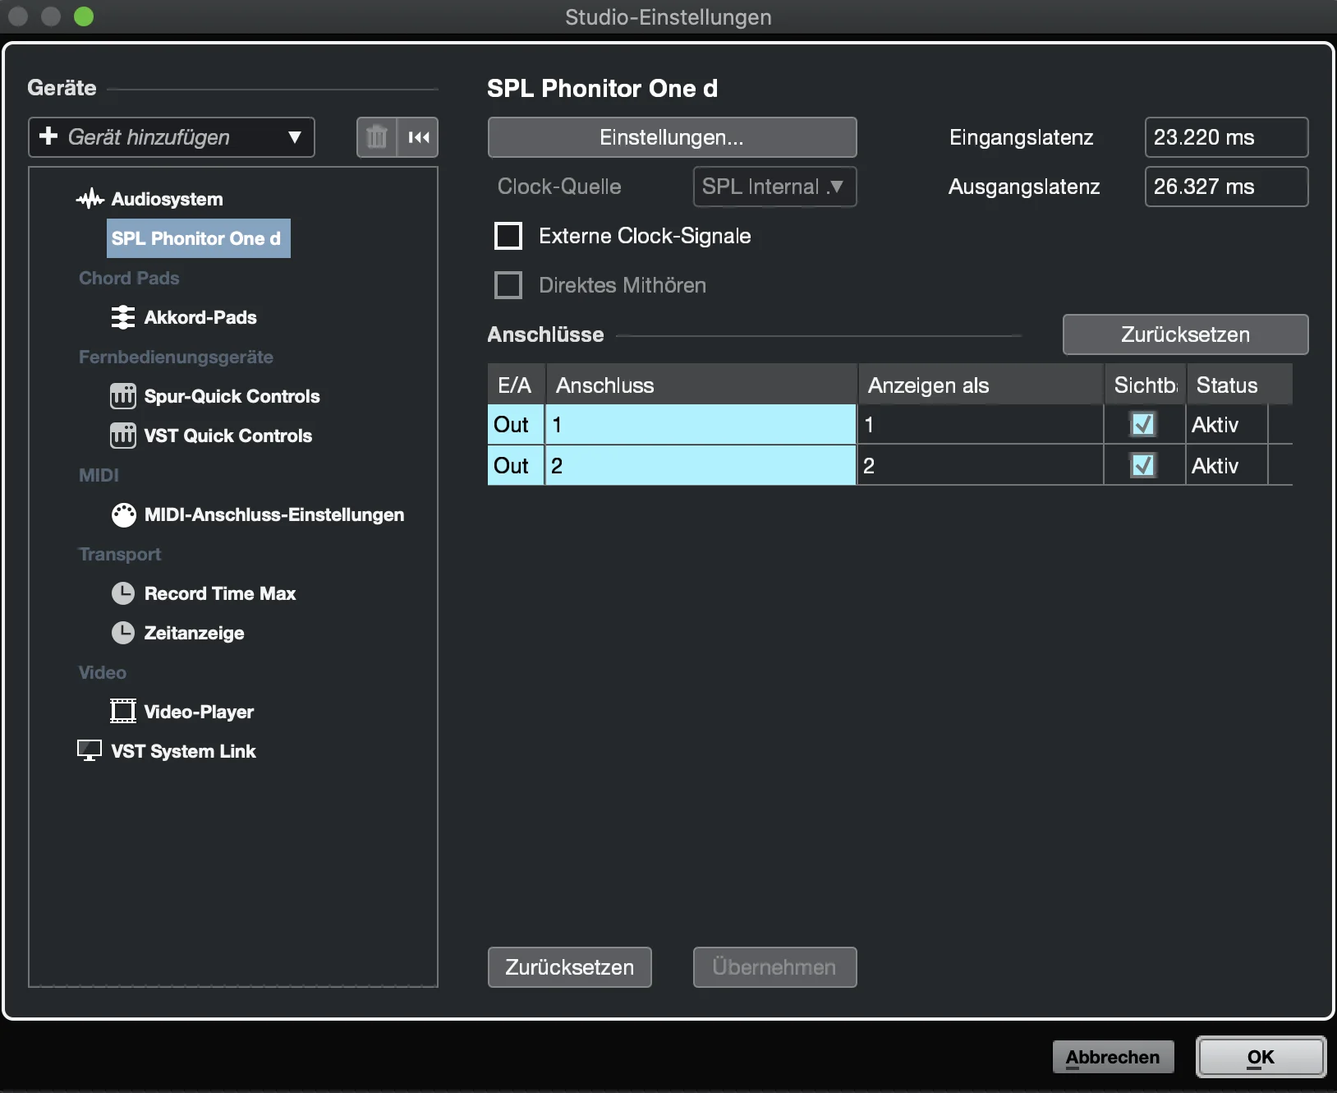
Task: Select Anschluss cell 1 in first row
Action: coord(701,424)
